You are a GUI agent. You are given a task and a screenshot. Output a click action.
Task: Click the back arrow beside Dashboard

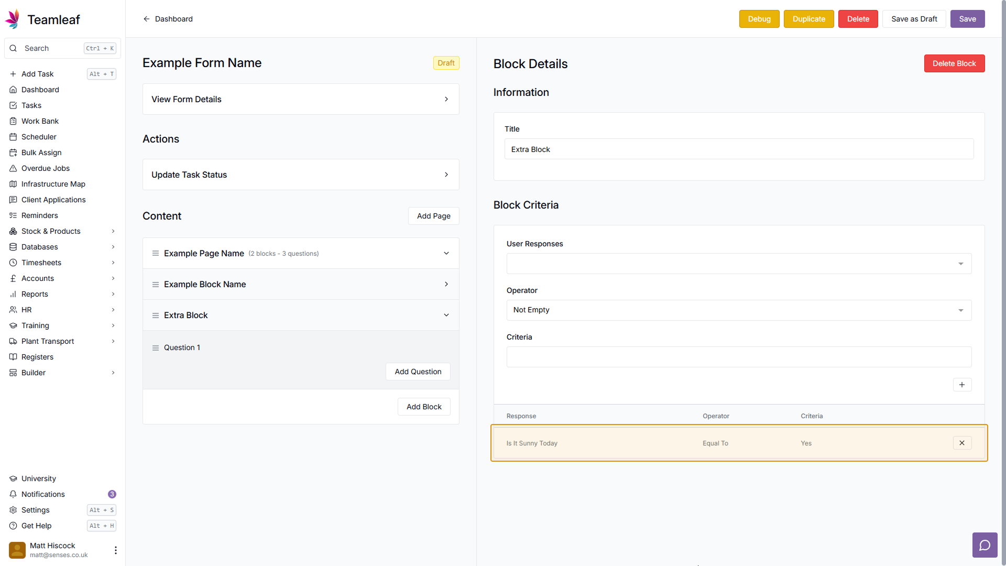coord(147,19)
